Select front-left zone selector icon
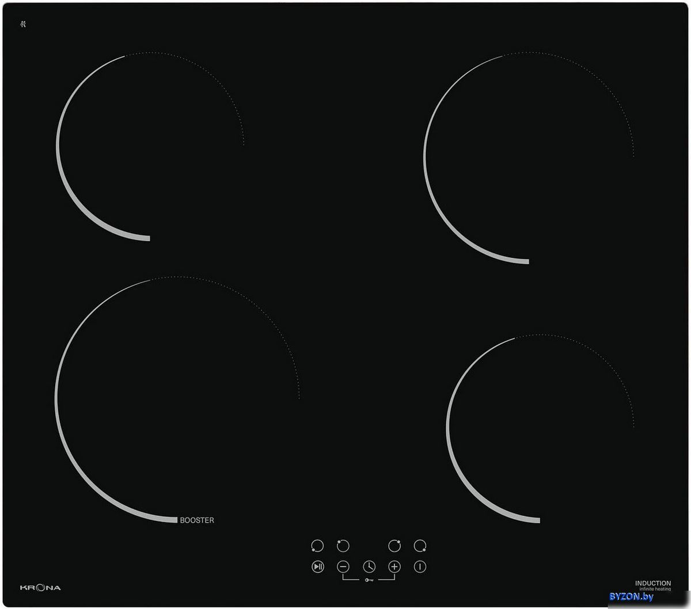691x609 pixels. pos(317,546)
